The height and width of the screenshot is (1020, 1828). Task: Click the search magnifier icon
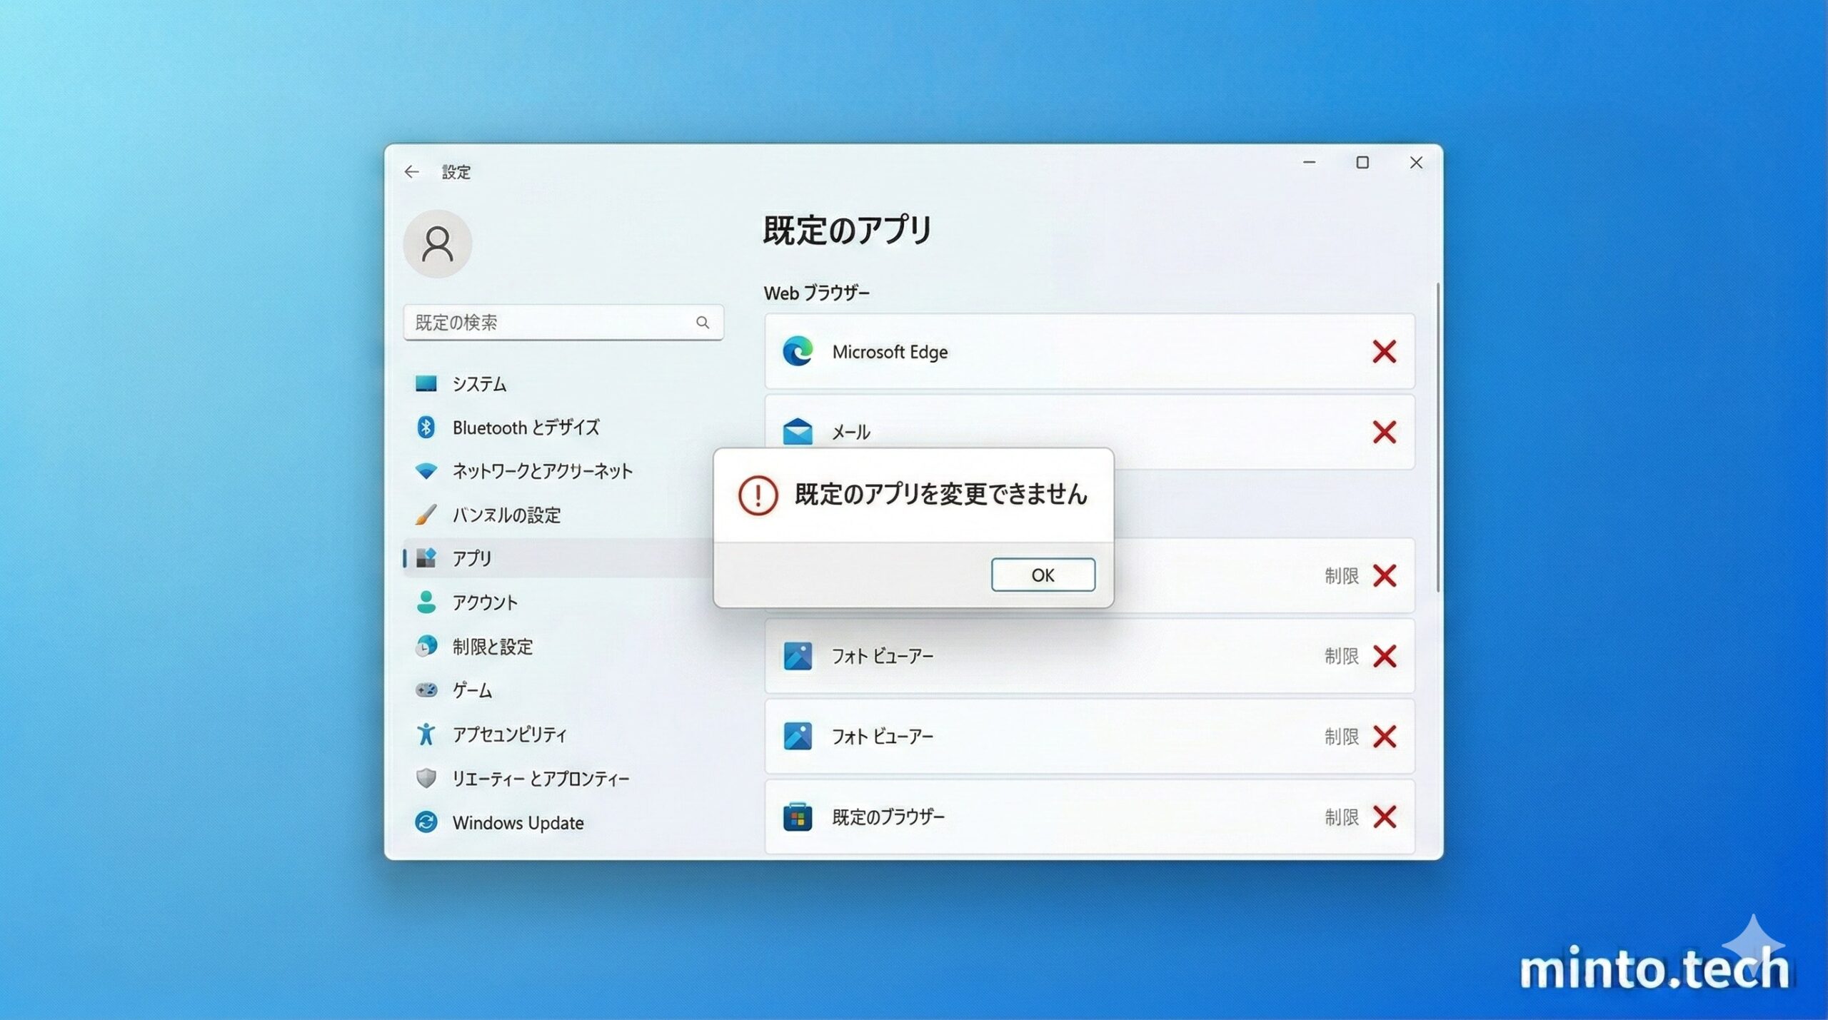point(703,323)
